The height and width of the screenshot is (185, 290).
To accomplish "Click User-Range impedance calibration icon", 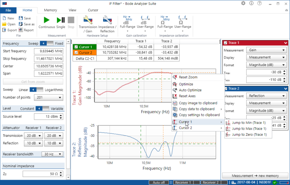I will (x=182, y=21).
